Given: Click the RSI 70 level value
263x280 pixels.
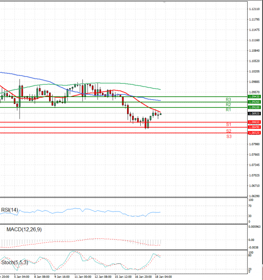Looking at the screenshot, I should pyautogui.click(x=250, y=206).
